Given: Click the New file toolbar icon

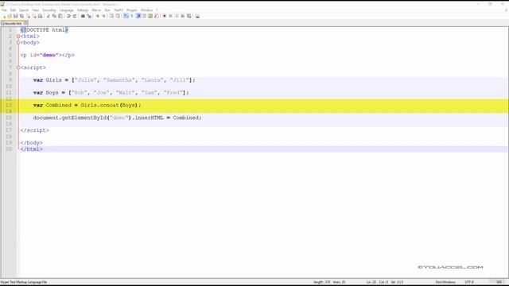Looking at the screenshot, I should [x=4, y=16].
